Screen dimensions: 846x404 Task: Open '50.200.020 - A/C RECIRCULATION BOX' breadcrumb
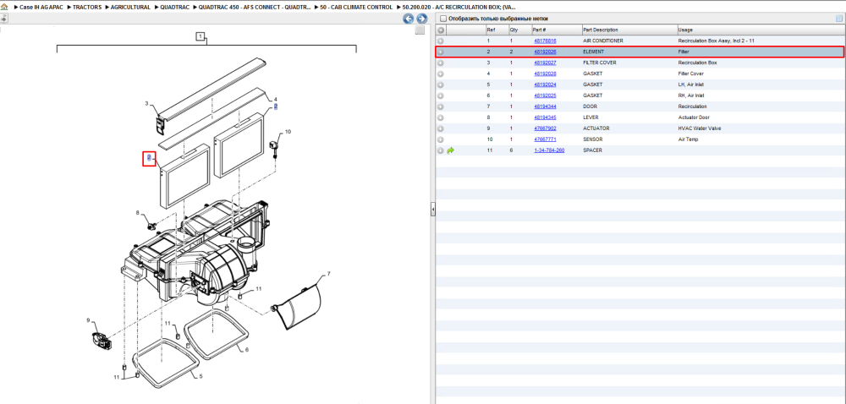(x=459, y=7)
